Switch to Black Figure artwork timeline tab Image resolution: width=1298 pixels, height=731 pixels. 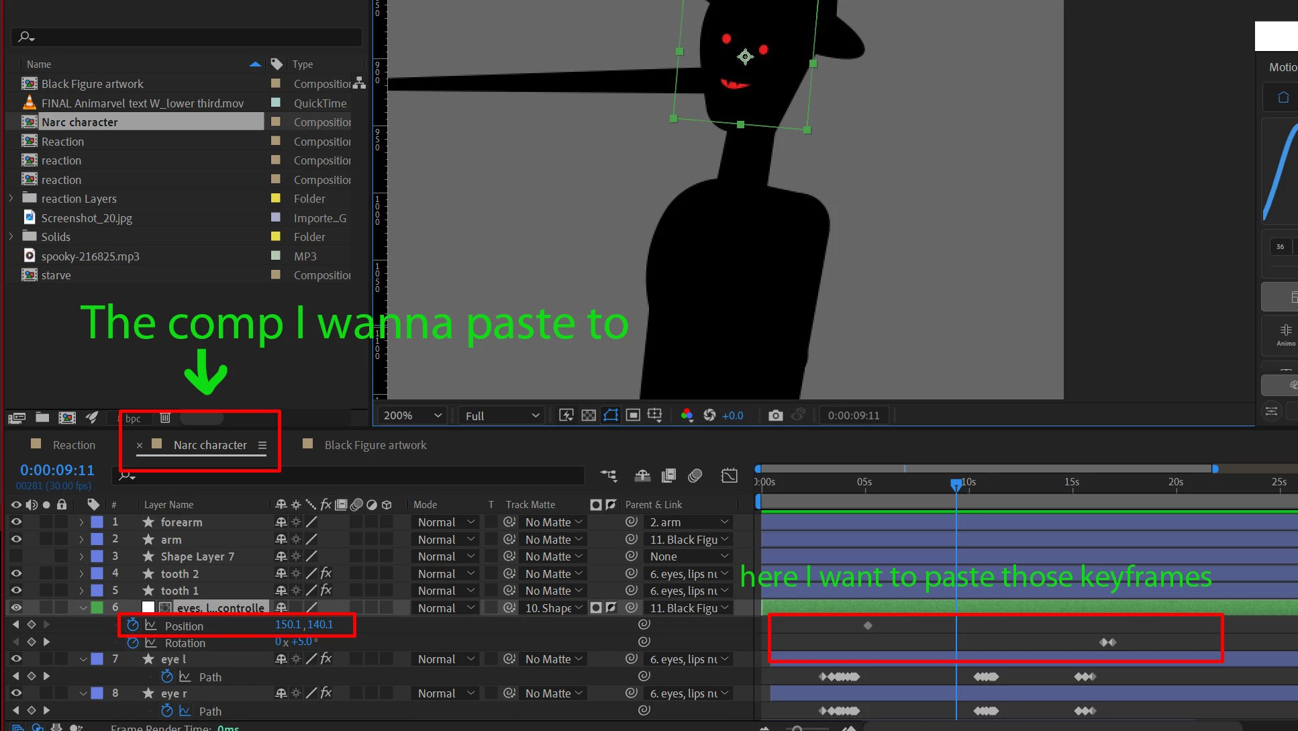coord(375,445)
